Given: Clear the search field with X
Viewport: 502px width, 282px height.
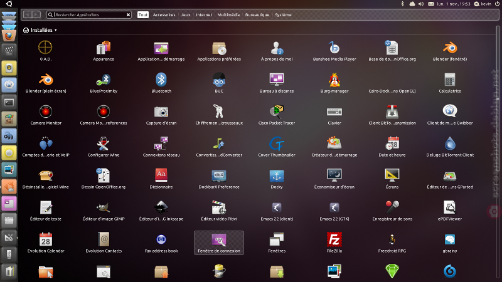Looking at the screenshot, I should tap(128, 14).
